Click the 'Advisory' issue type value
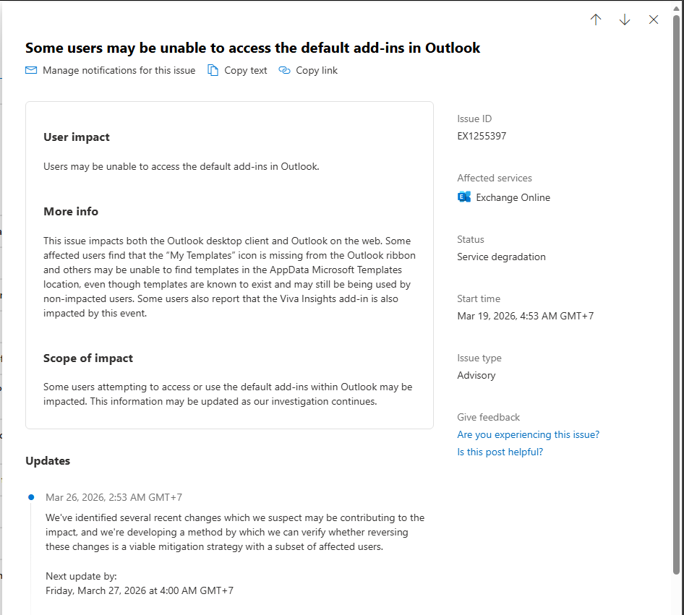684x615 pixels. coord(476,375)
